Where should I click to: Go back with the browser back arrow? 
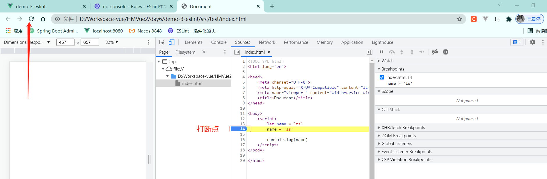click(x=8, y=19)
